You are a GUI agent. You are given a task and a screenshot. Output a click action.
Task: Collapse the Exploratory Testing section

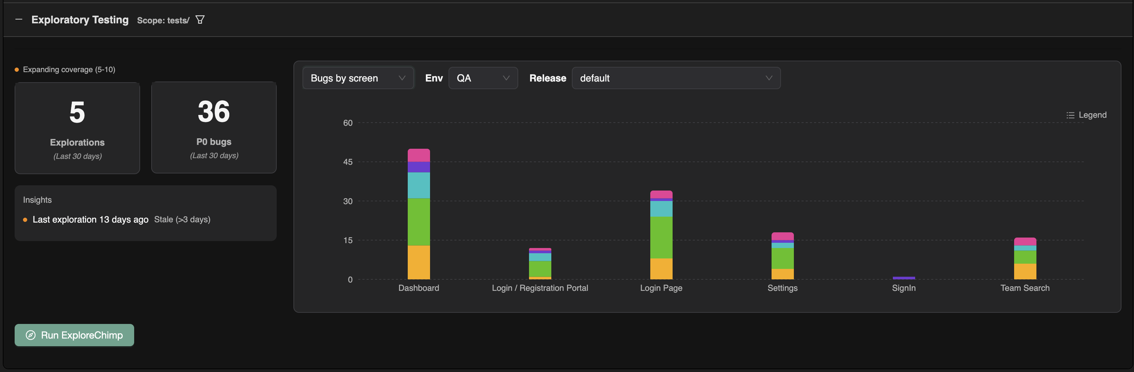(x=18, y=20)
